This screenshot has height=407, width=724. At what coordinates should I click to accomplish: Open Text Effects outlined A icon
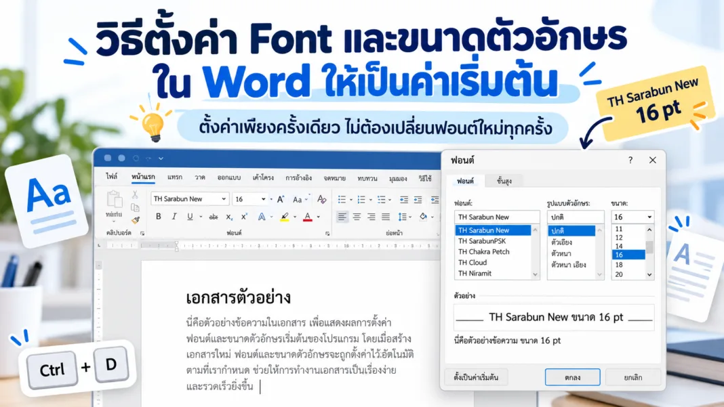point(262,217)
